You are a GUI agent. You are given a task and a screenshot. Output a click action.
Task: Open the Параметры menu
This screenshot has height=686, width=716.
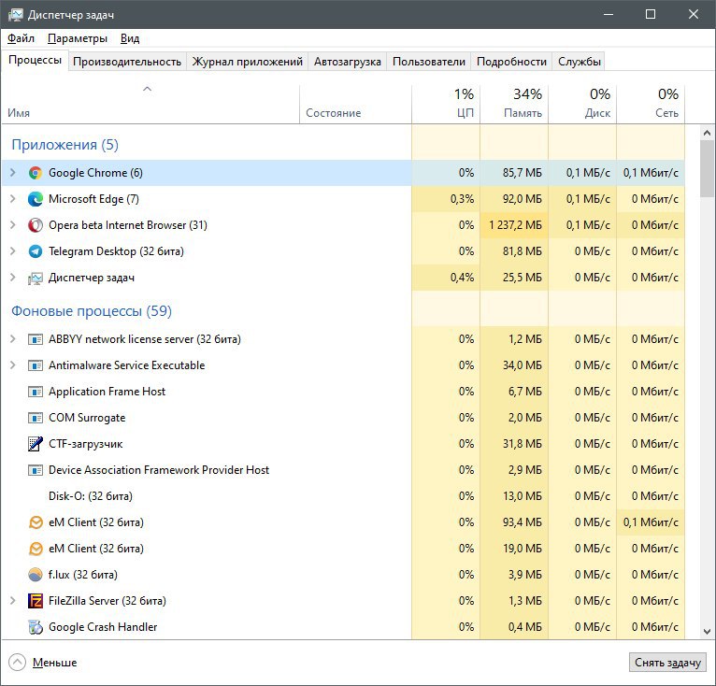pos(78,38)
